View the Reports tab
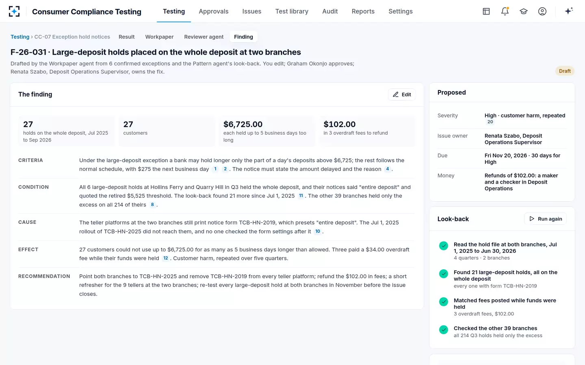Screen dimensions: 585x365 363,11
